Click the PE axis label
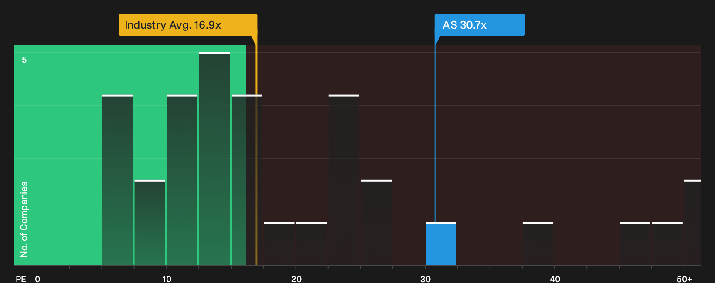This screenshot has height=283, width=715. click(21, 279)
